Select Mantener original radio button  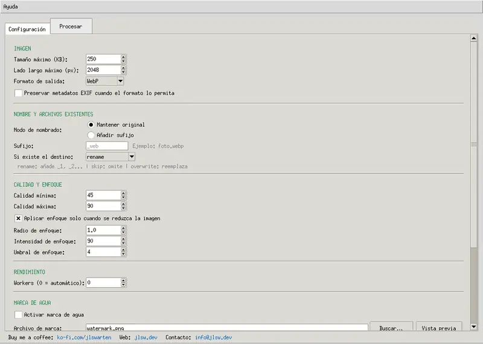[x=91, y=125]
